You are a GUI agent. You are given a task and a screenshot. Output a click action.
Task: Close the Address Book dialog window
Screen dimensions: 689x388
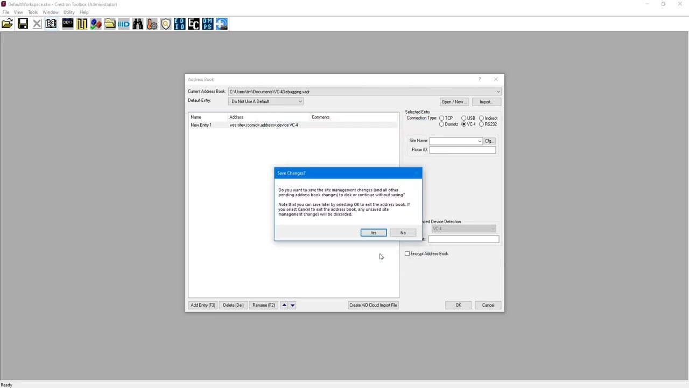496,79
